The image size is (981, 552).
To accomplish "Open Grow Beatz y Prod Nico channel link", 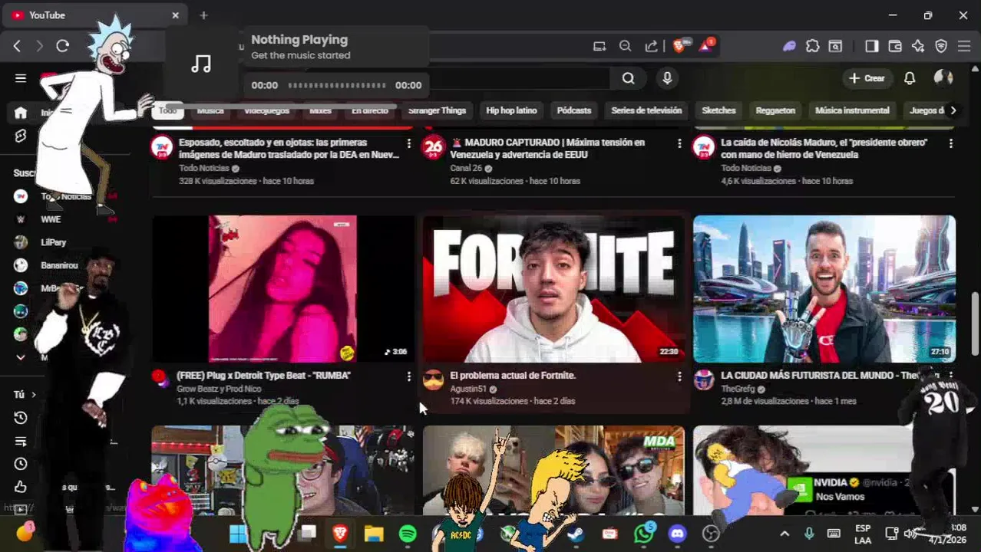I will 219,389.
